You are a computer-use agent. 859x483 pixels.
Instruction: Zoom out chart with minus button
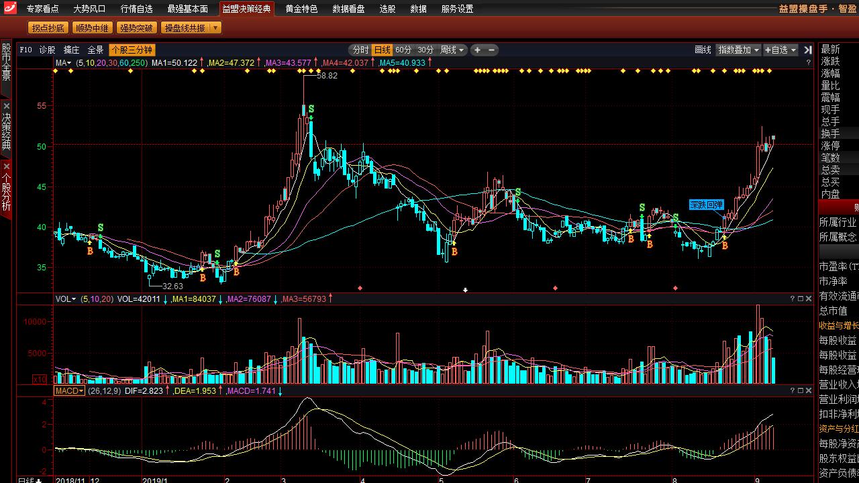[x=492, y=50]
